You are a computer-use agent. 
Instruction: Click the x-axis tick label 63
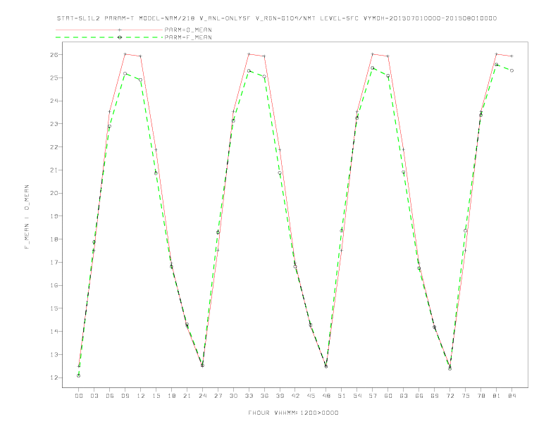(404, 396)
